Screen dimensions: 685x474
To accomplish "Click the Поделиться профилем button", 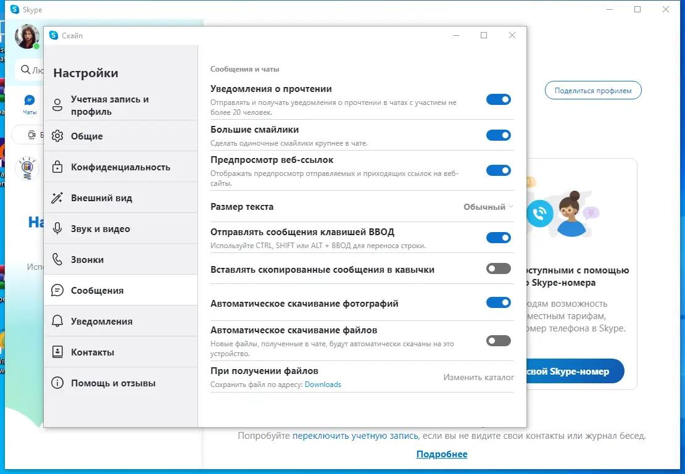I will [x=592, y=89].
